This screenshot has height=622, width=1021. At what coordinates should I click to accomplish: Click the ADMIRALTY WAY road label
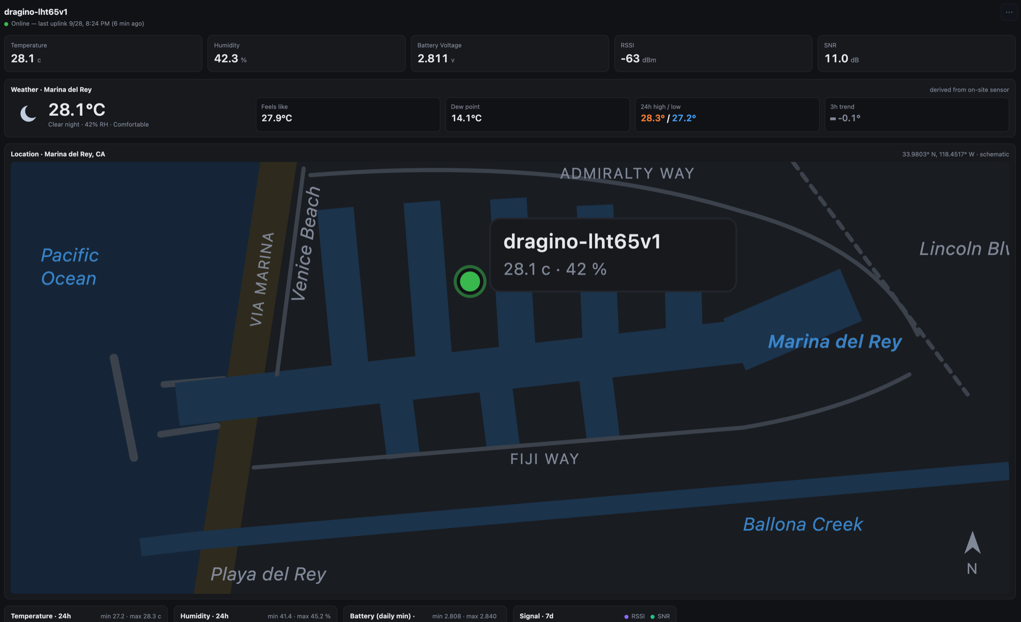pos(627,174)
